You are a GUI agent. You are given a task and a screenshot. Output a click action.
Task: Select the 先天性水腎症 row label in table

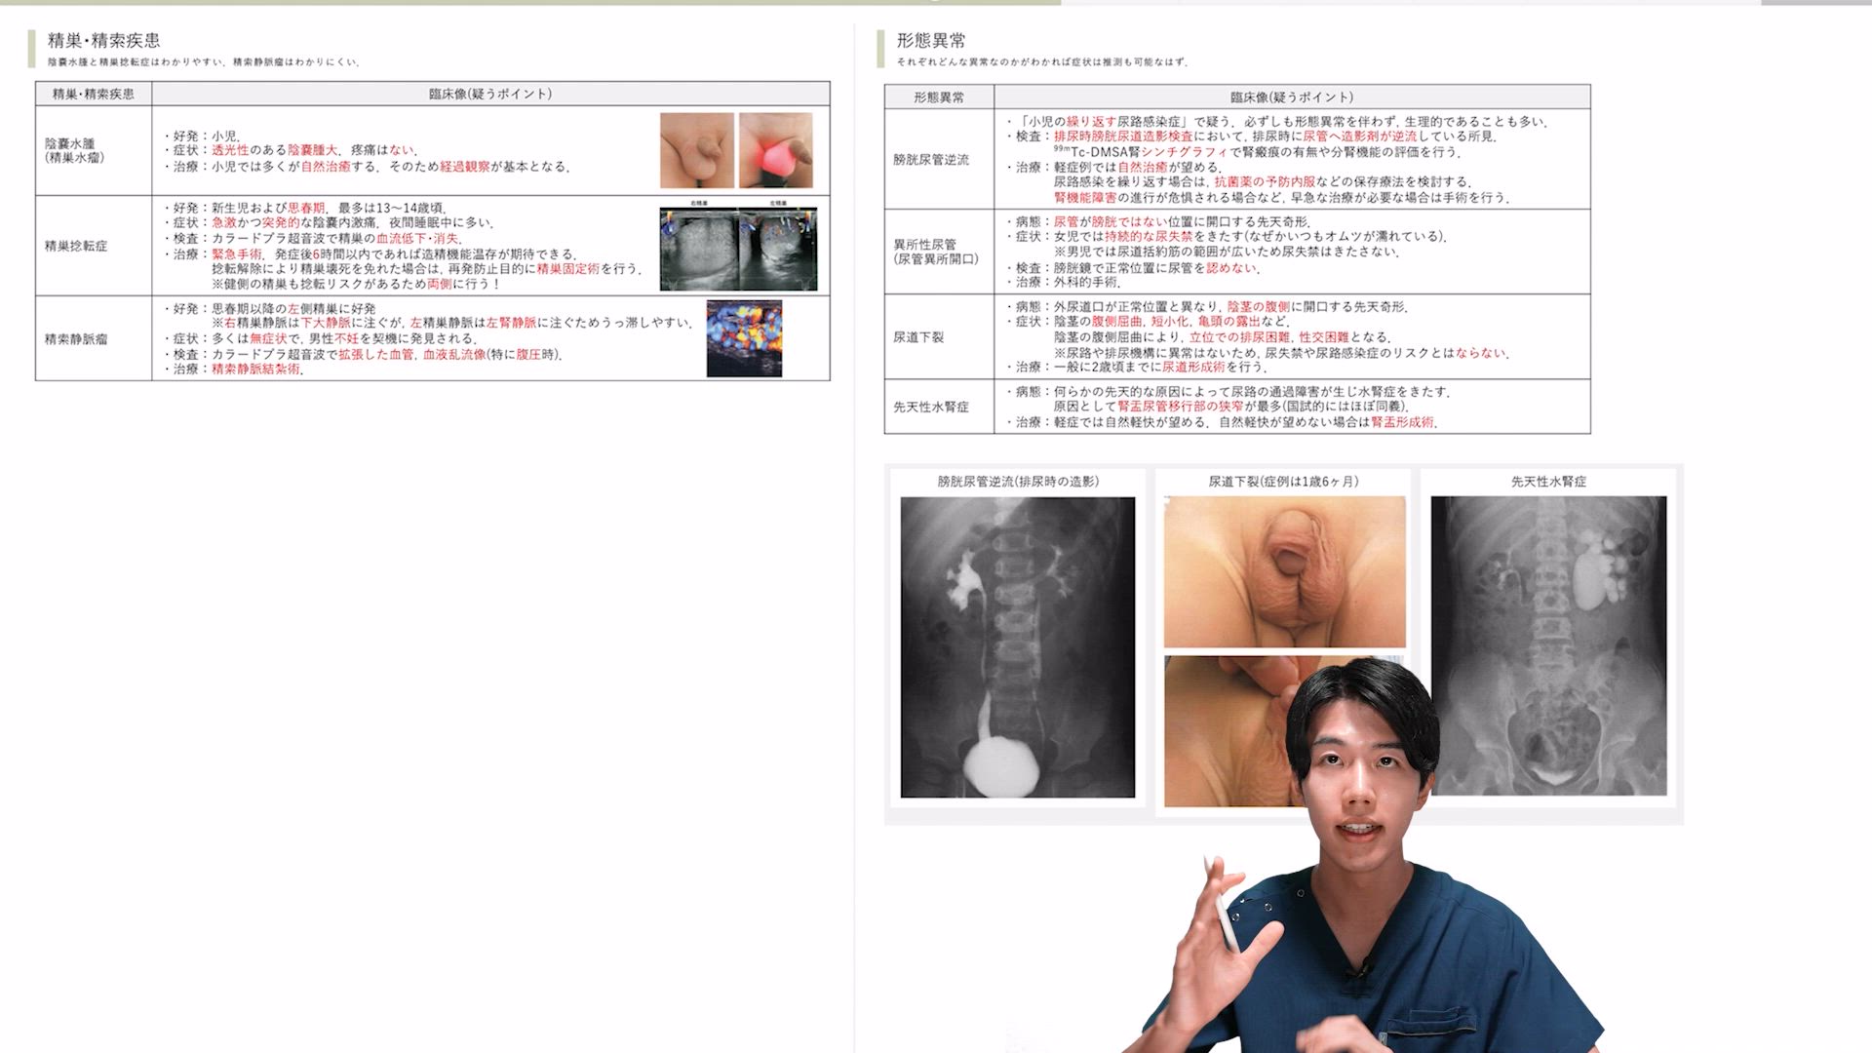click(x=931, y=408)
